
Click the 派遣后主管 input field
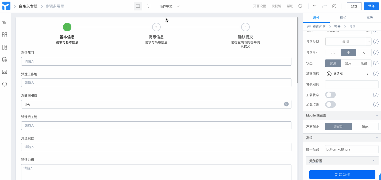click(x=156, y=126)
